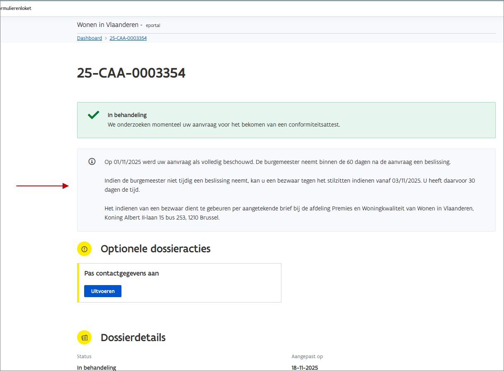Click the 'In behandeling' alert title
This screenshot has width=504, height=371.
coord(127,115)
